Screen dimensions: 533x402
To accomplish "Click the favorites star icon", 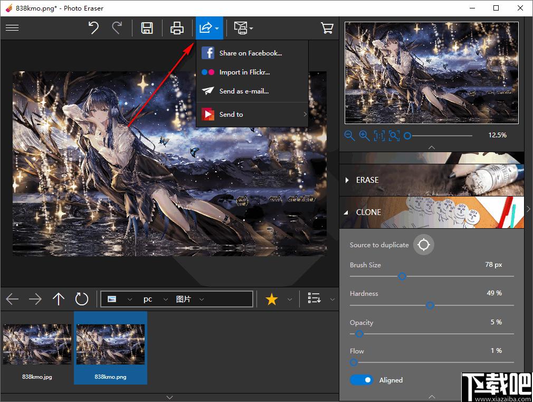I will tap(272, 299).
